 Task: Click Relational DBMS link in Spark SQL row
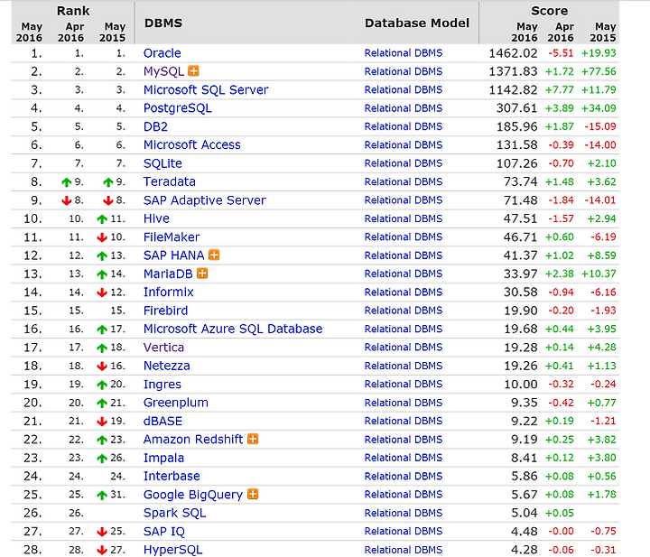pos(404,513)
